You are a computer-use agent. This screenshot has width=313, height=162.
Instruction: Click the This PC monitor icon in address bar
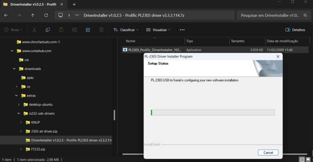61,15
